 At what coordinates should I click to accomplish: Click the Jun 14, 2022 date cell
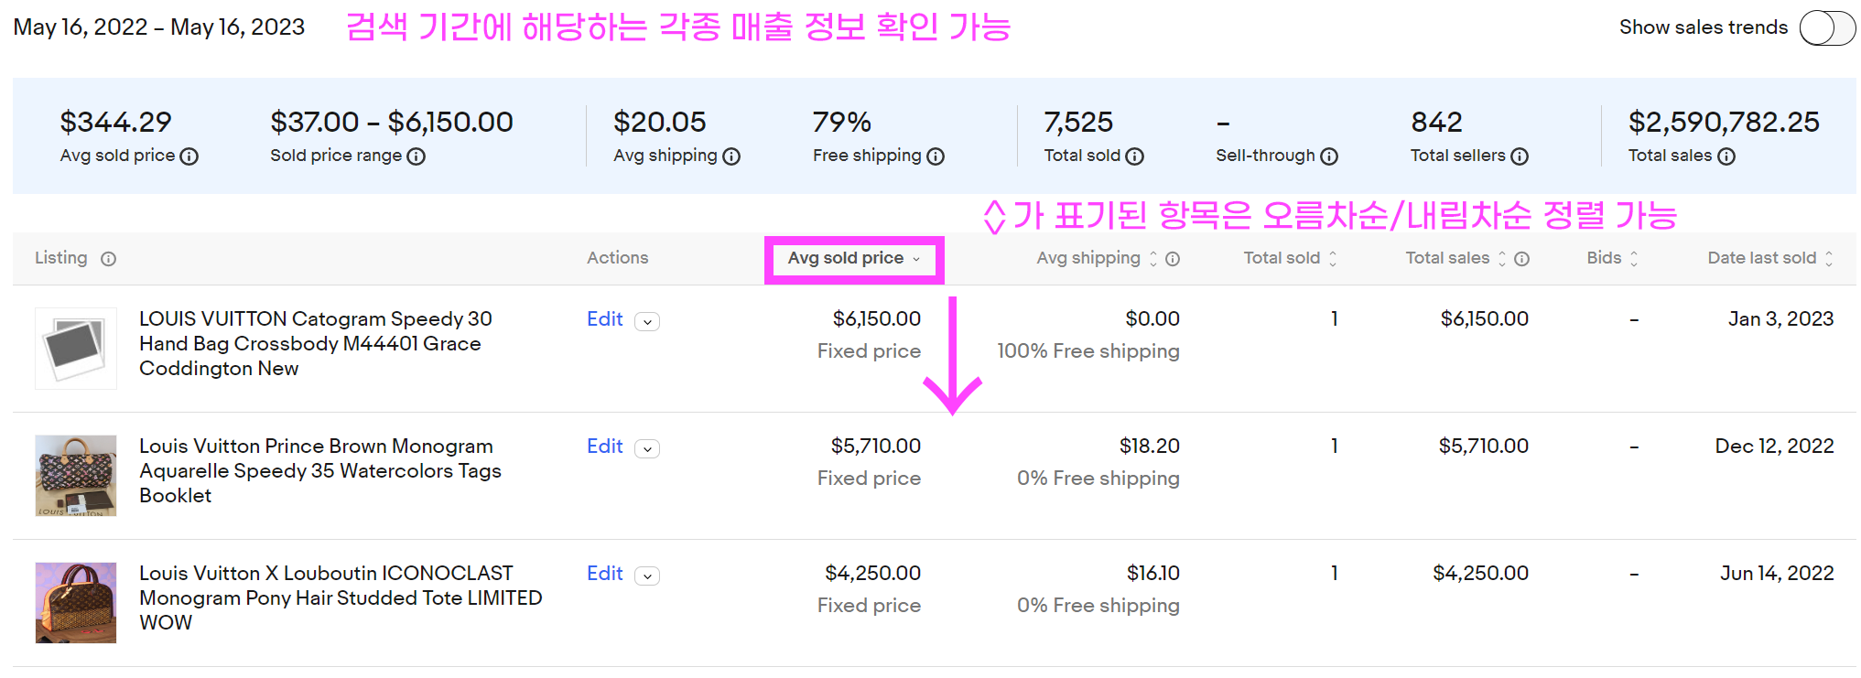tap(1777, 574)
